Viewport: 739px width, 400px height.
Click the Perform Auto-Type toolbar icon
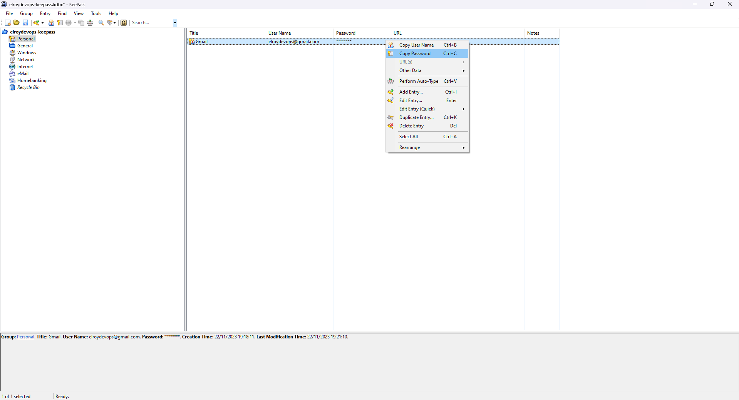point(90,23)
